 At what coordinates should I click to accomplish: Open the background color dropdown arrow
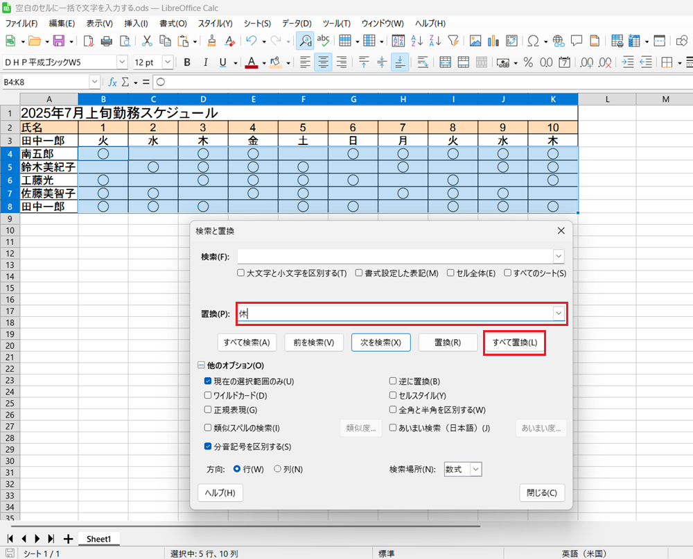[x=288, y=63]
